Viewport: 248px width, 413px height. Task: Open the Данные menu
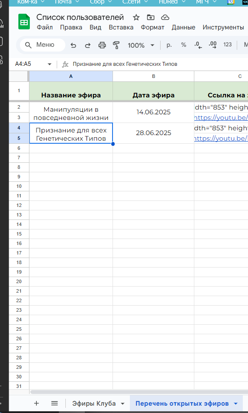tap(184, 27)
